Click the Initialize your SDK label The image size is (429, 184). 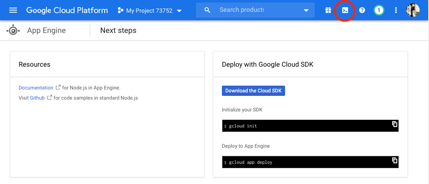(x=242, y=110)
